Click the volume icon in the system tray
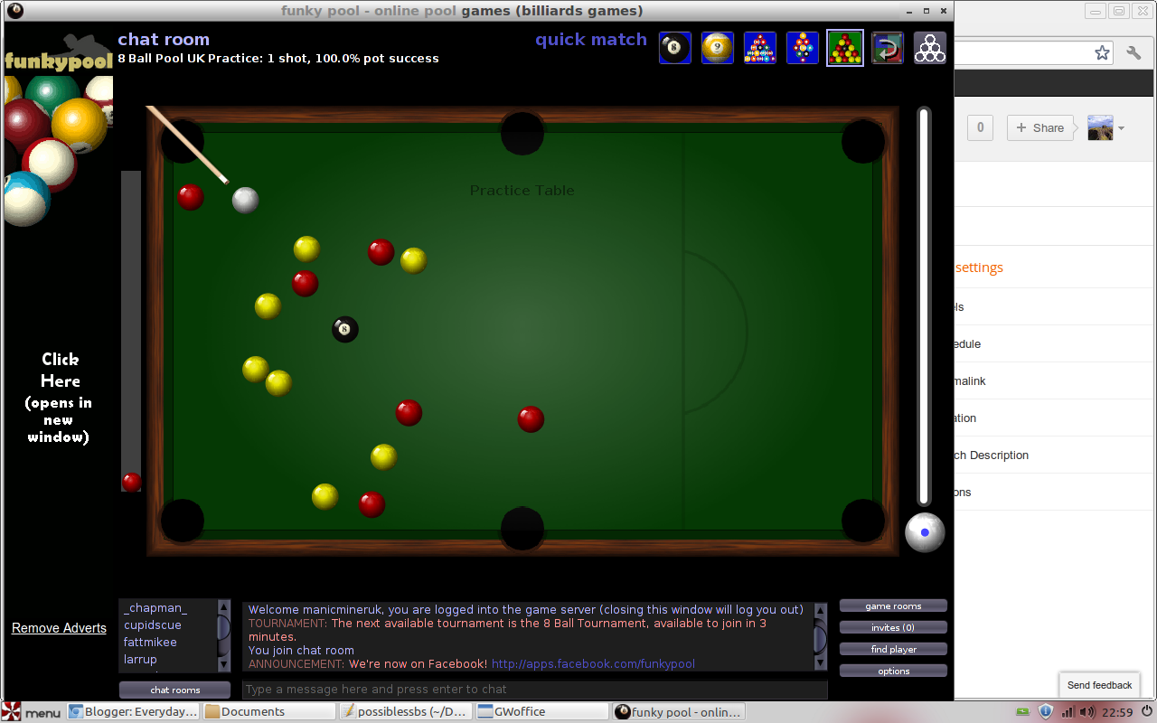Viewport: 1157px width, 723px height. pyautogui.click(x=1087, y=712)
